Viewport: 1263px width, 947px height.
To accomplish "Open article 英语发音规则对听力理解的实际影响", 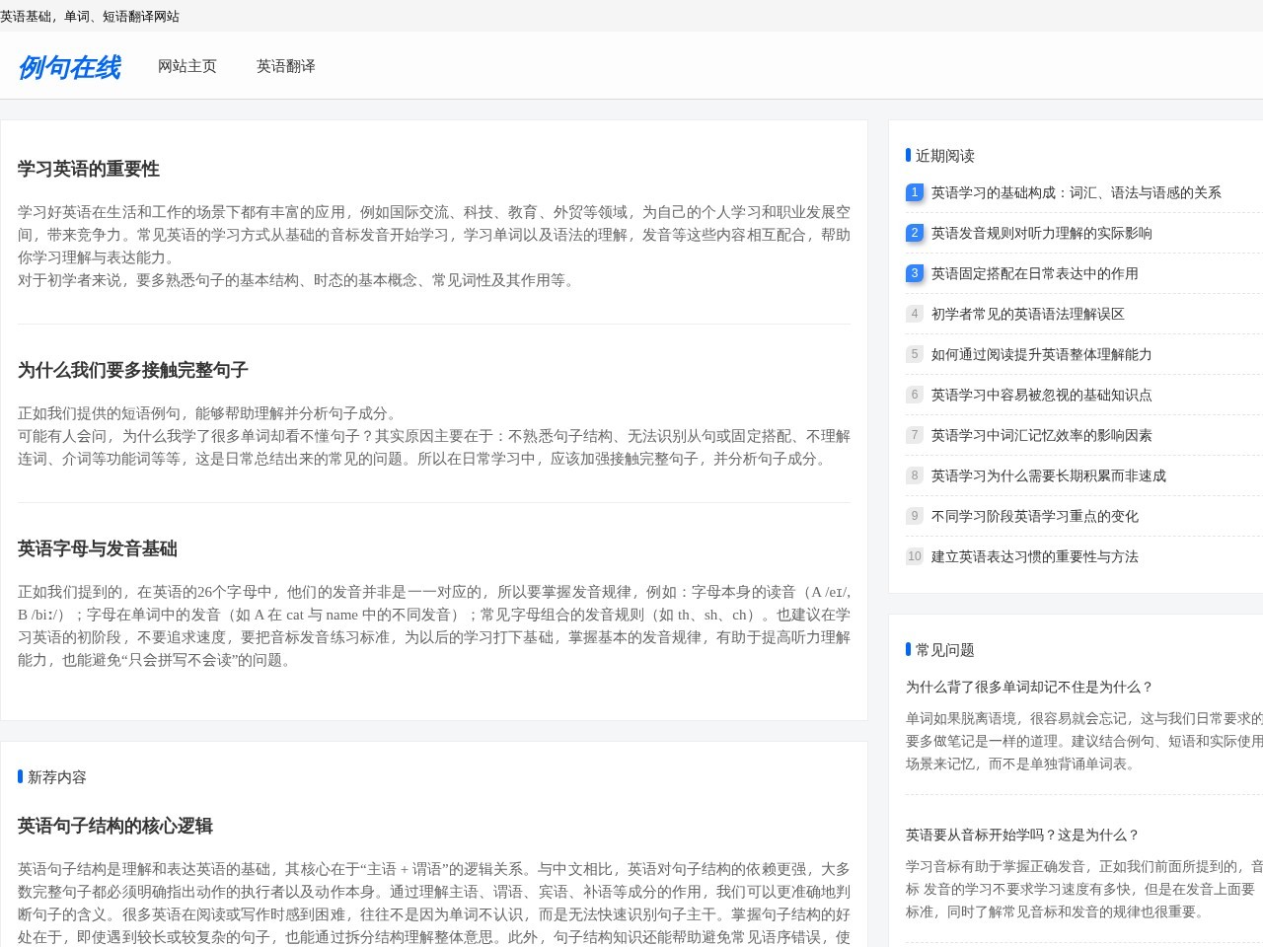I will 1042,233.
